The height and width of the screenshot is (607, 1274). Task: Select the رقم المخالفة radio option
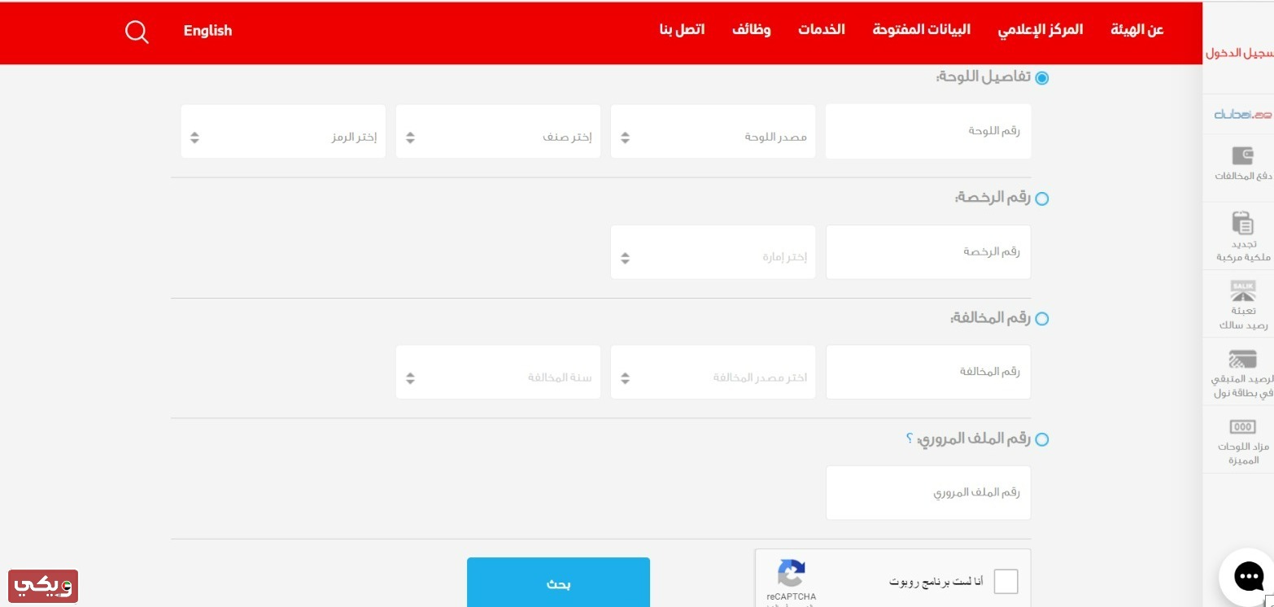click(1042, 319)
